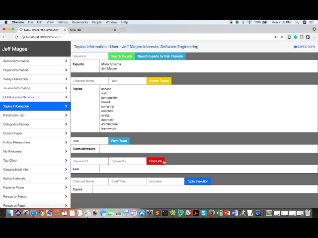318x238 pixels.
Task: Click the saved password key icon
Action: pyautogui.click(x=276, y=37)
